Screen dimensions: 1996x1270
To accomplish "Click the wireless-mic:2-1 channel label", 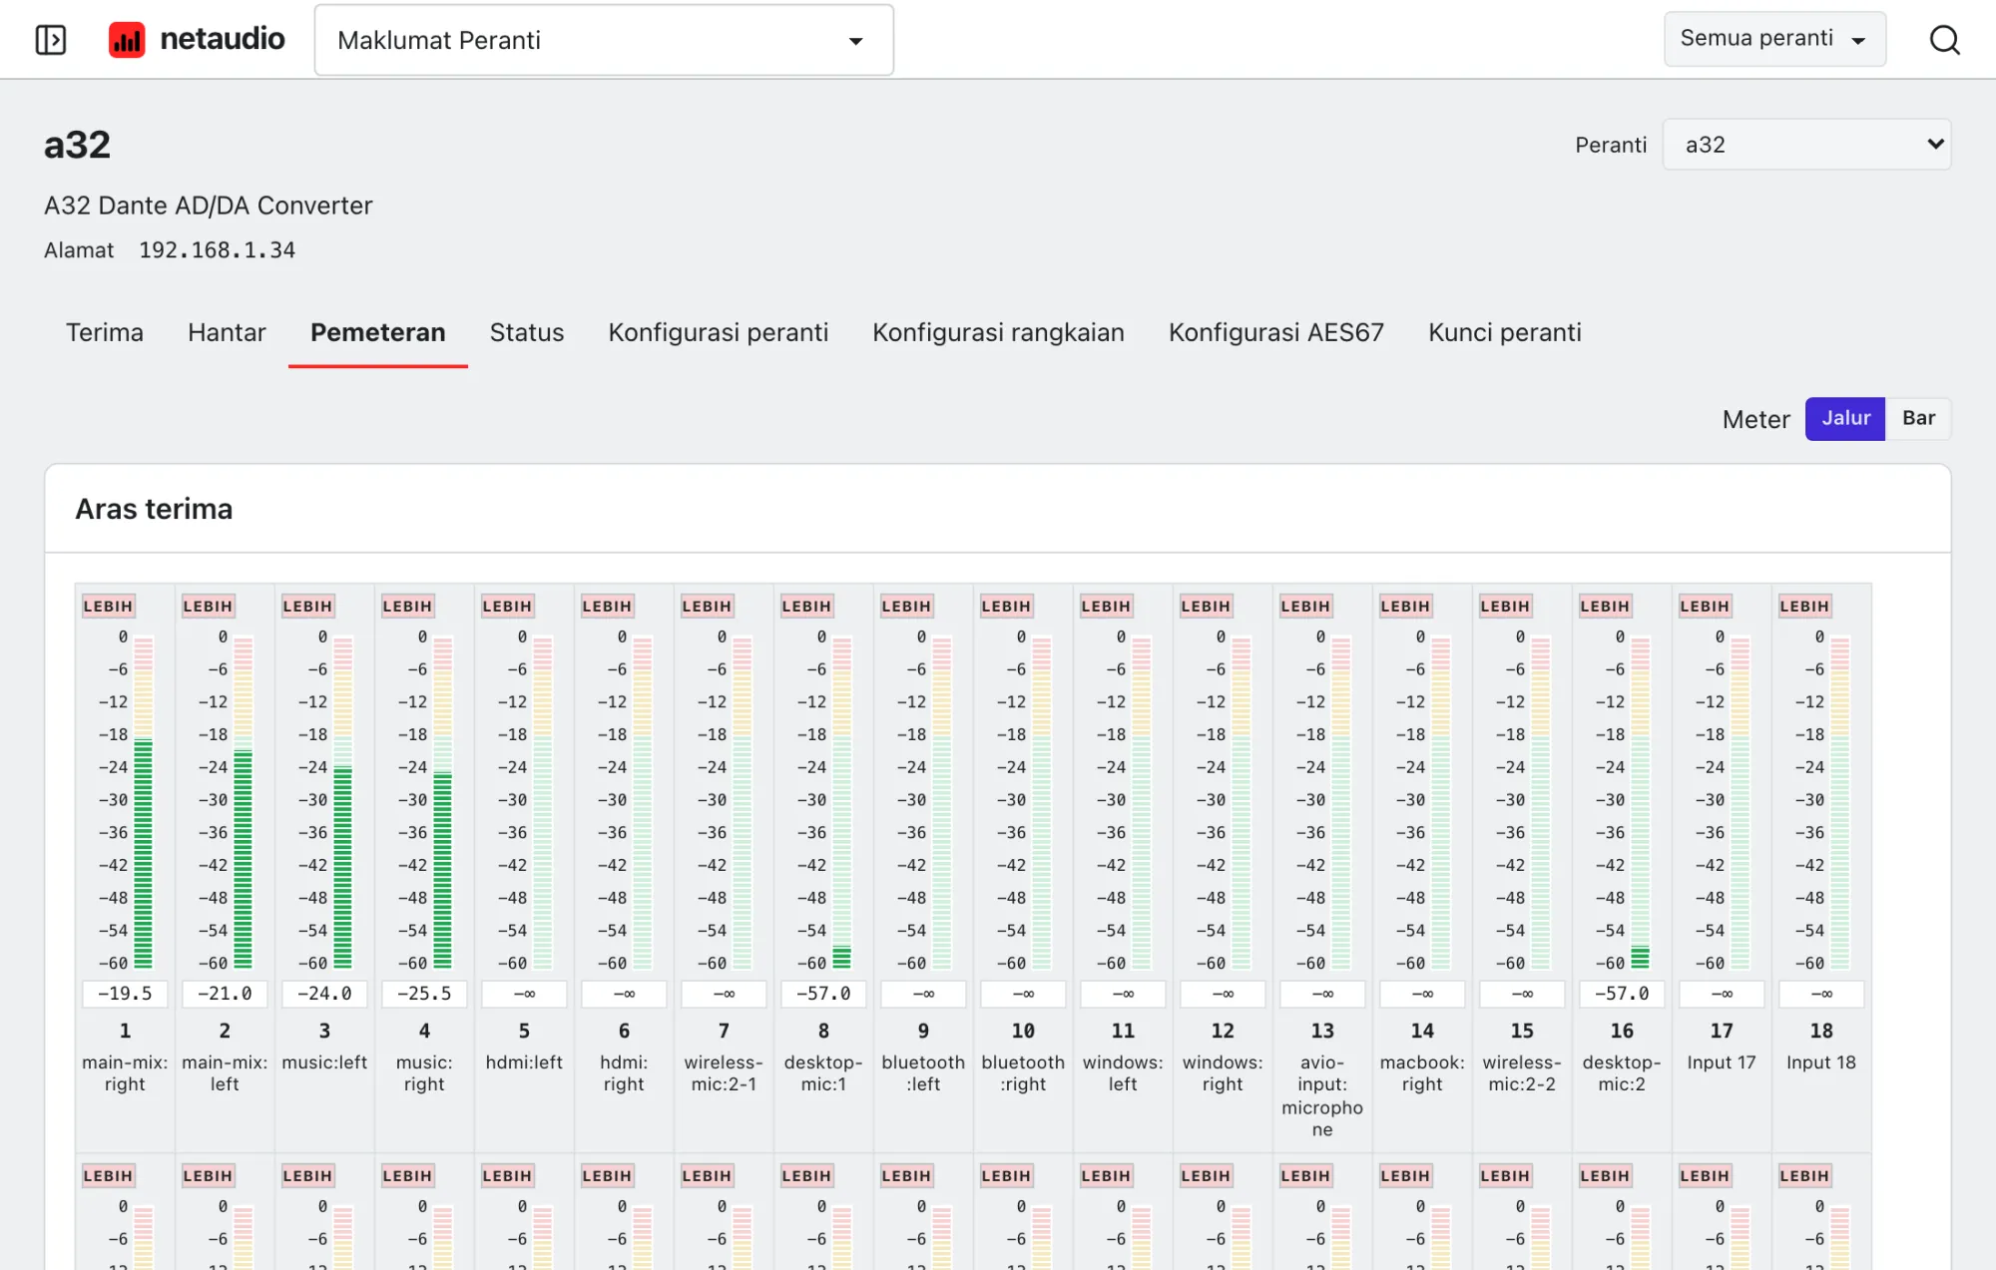I will [724, 1073].
